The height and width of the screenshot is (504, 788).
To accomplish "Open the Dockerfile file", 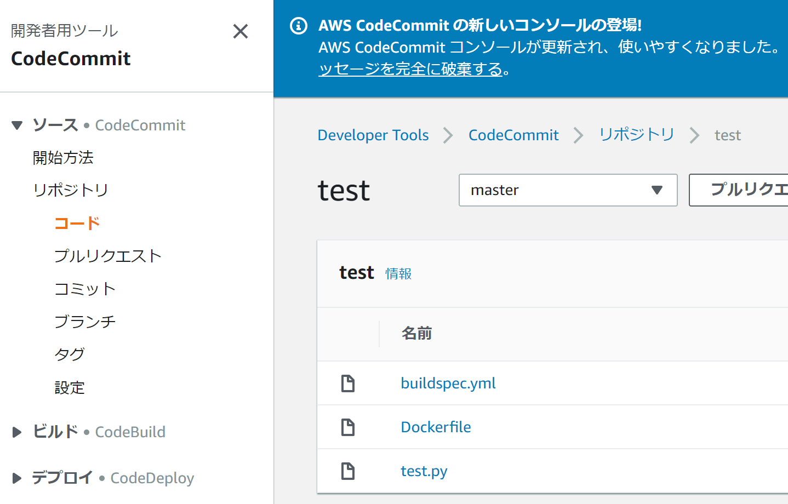I will coord(436,427).
